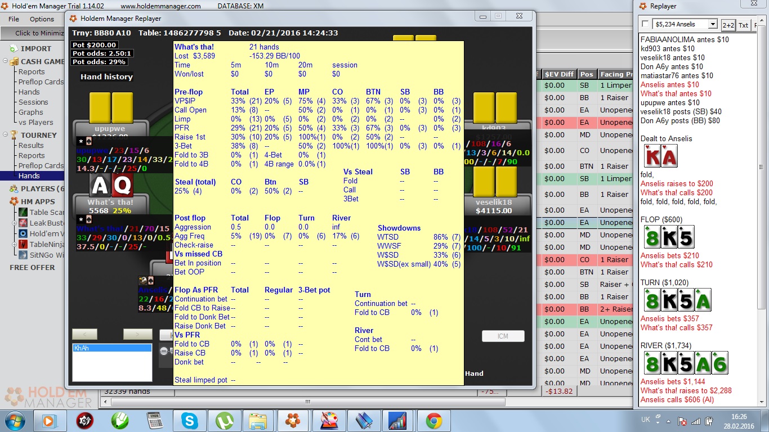Open Windows Explorer from the taskbar
The image size is (769, 432).
coord(258,420)
